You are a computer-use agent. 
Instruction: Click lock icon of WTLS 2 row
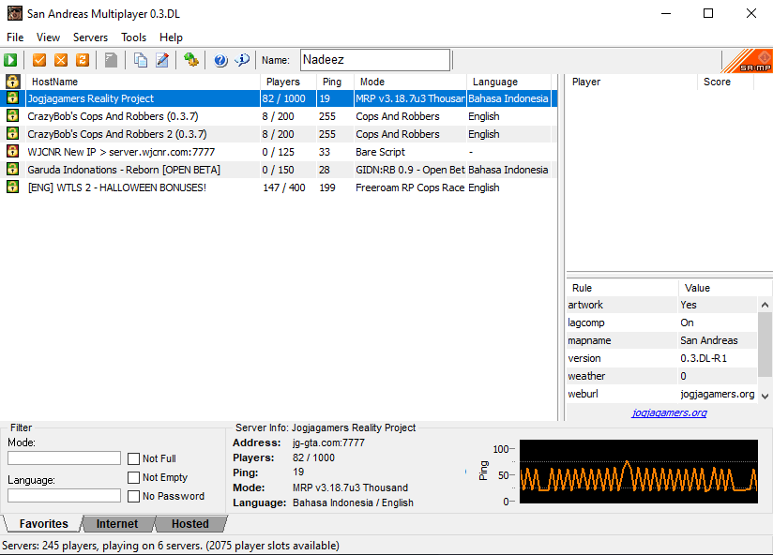point(12,187)
